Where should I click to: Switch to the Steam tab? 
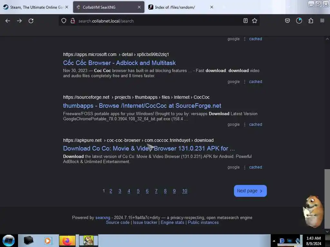click(x=36, y=7)
